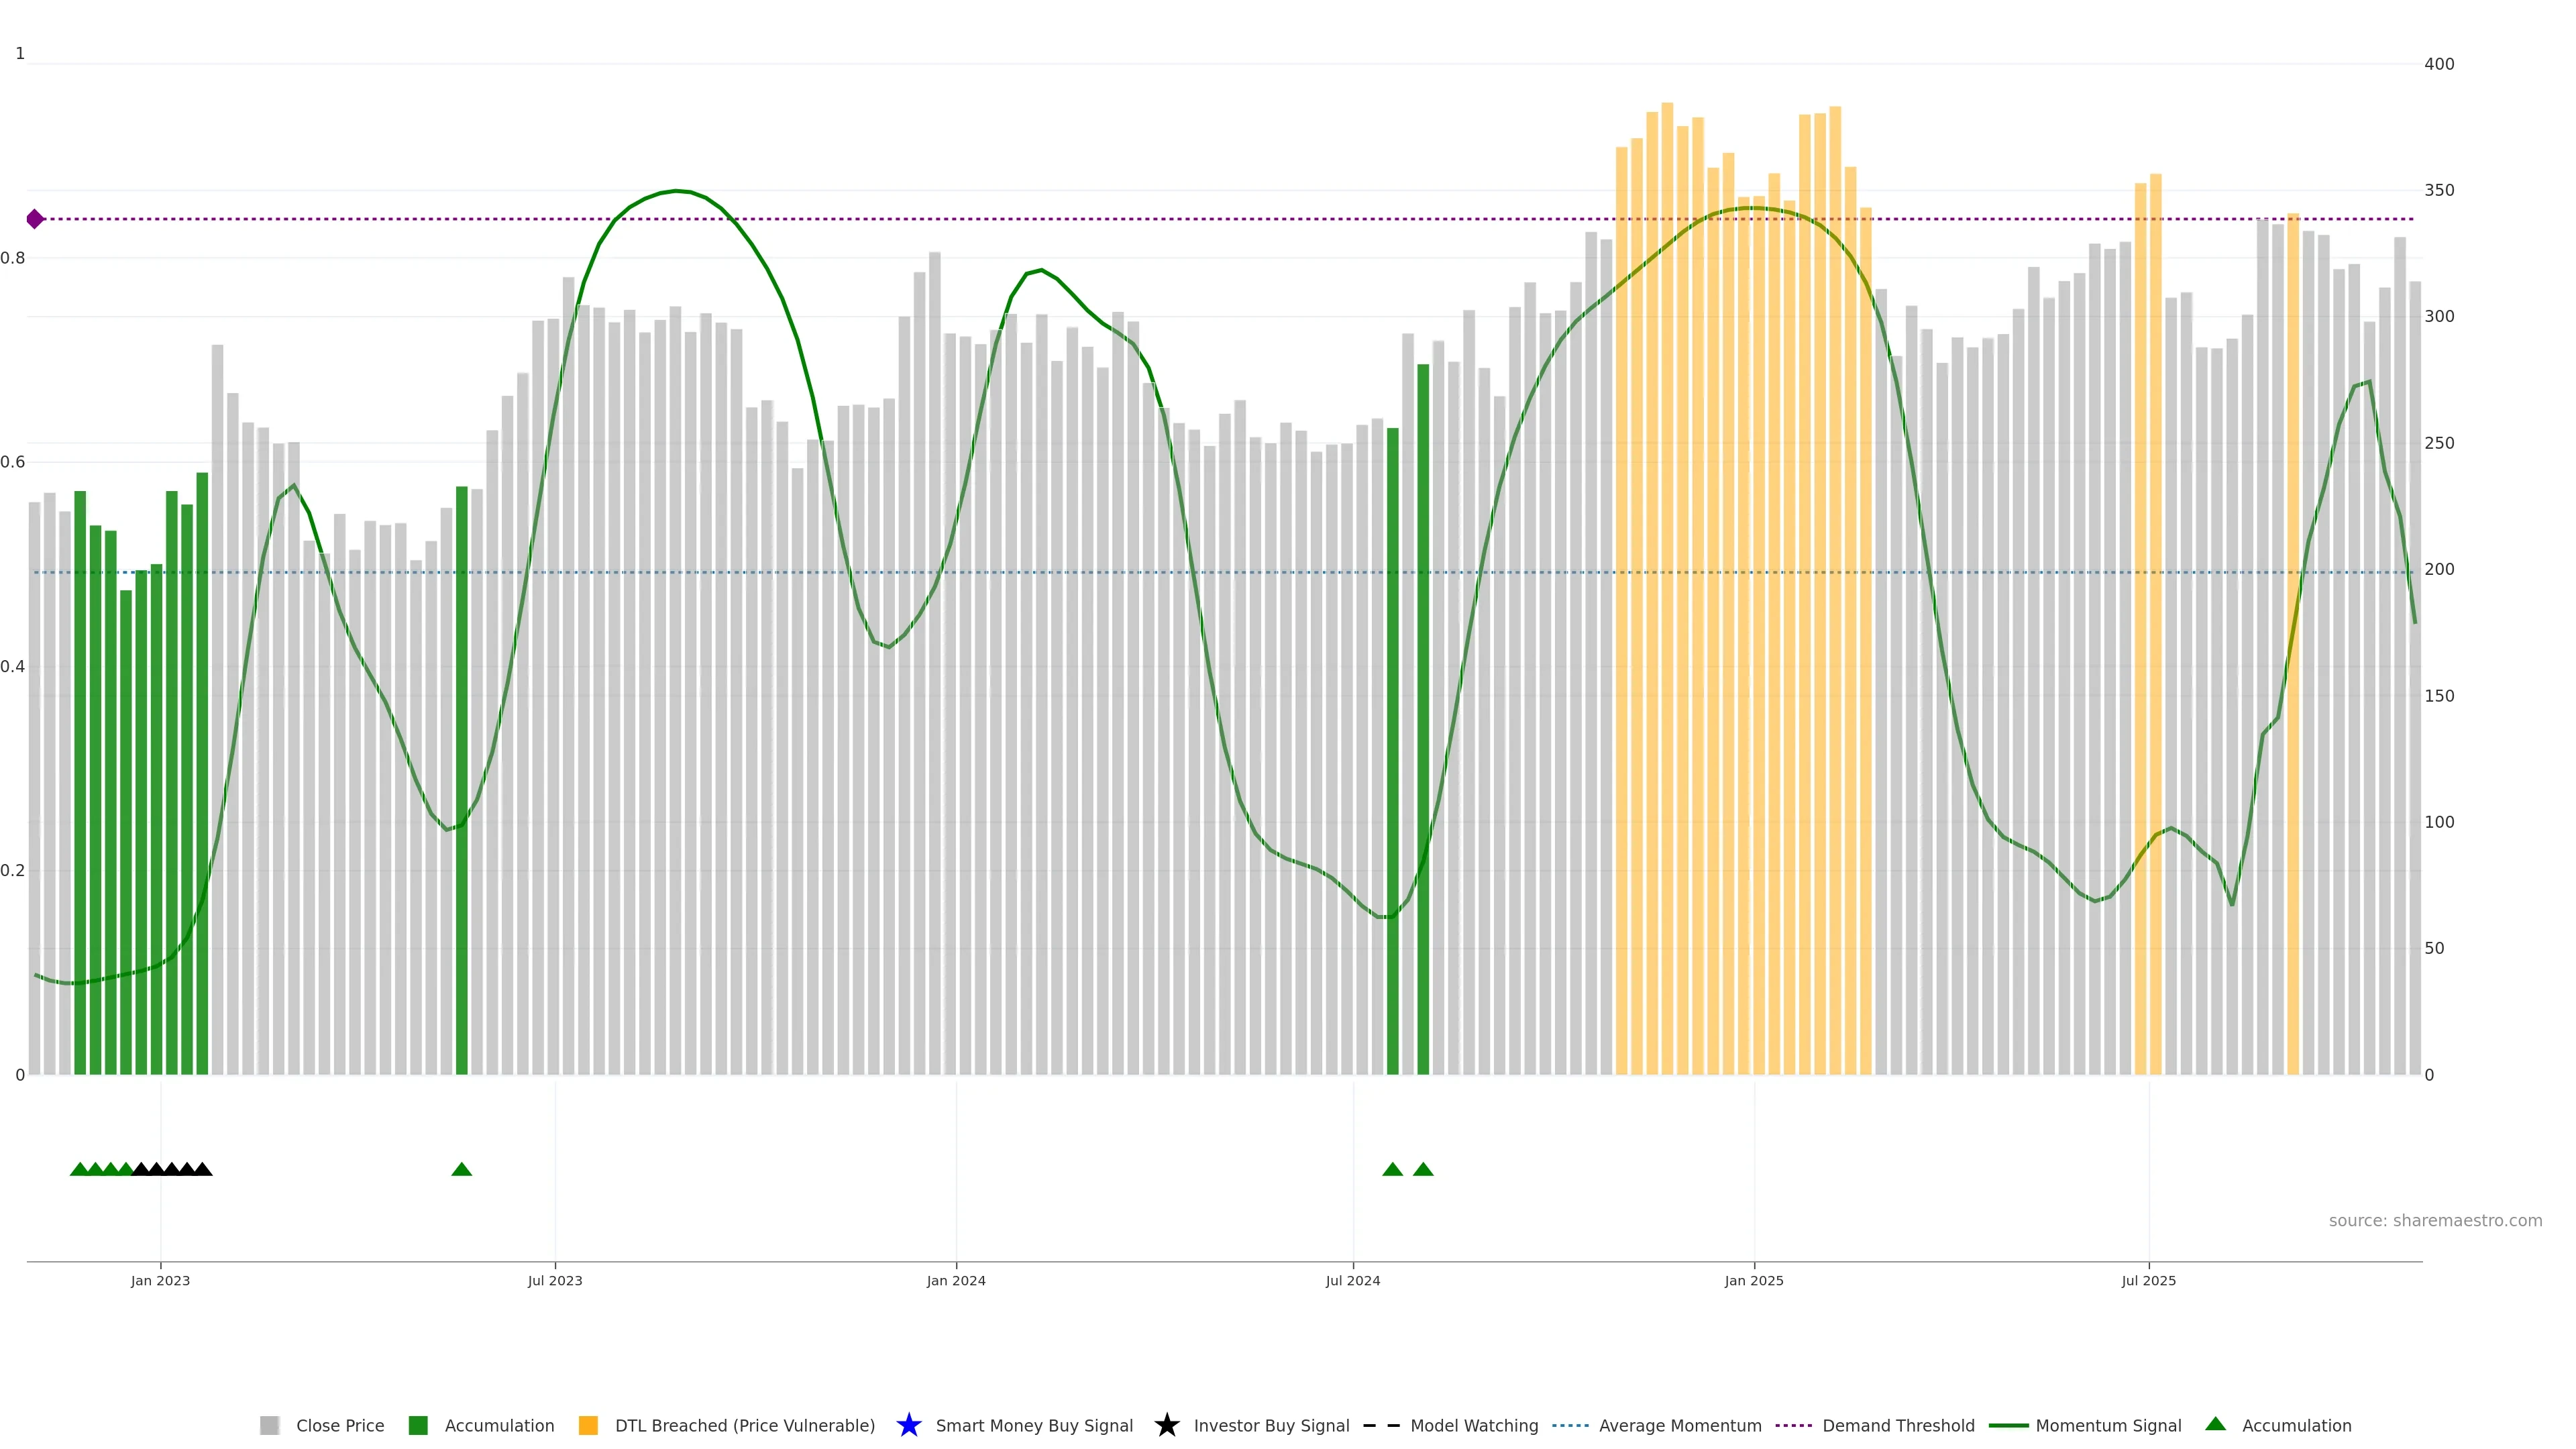Click the Jul 2025 axis label
This screenshot has width=2576, height=1449.
point(2148,1281)
